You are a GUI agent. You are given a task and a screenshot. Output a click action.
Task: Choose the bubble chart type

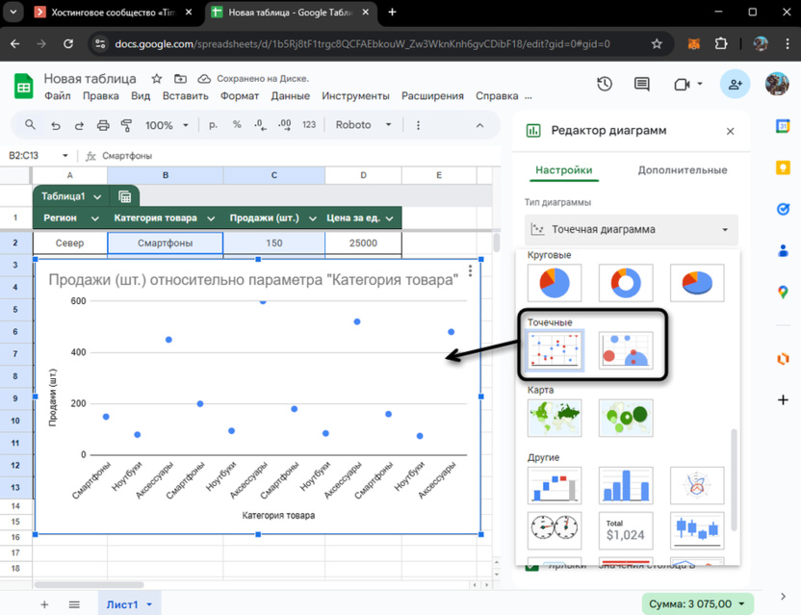[x=626, y=351]
